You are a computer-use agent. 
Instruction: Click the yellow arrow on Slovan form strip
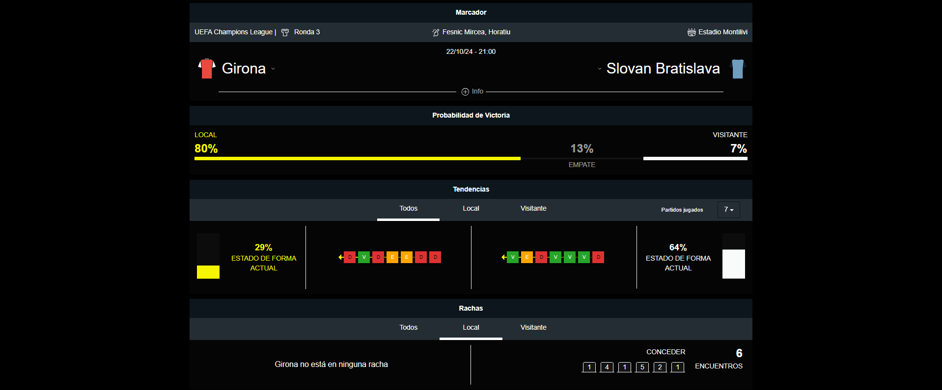pyautogui.click(x=504, y=257)
